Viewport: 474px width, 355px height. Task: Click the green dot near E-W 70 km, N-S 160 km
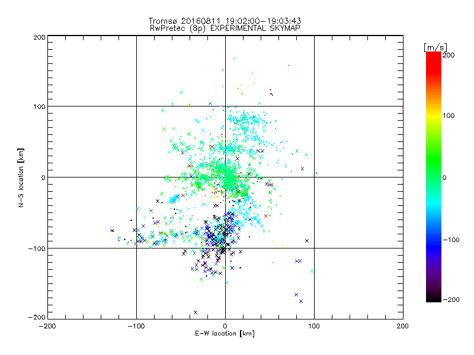tap(289, 65)
